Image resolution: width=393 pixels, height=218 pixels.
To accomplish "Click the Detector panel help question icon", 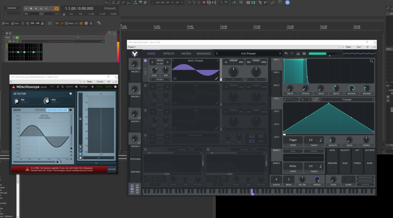I will (x=71, y=94).
